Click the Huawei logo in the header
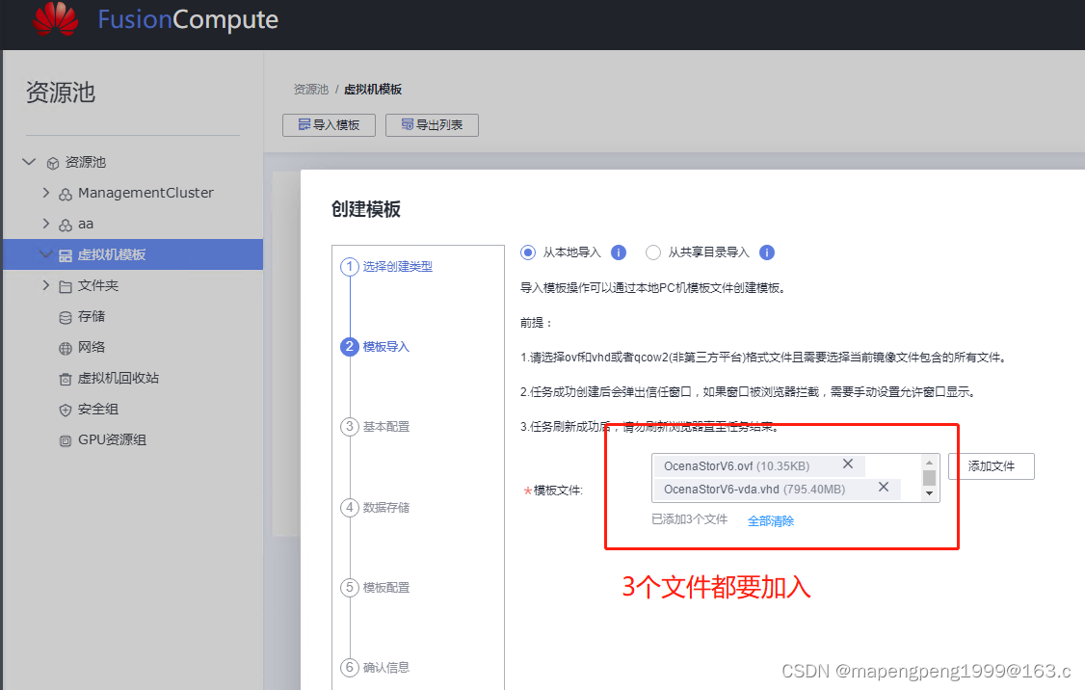 pyautogui.click(x=55, y=18)
